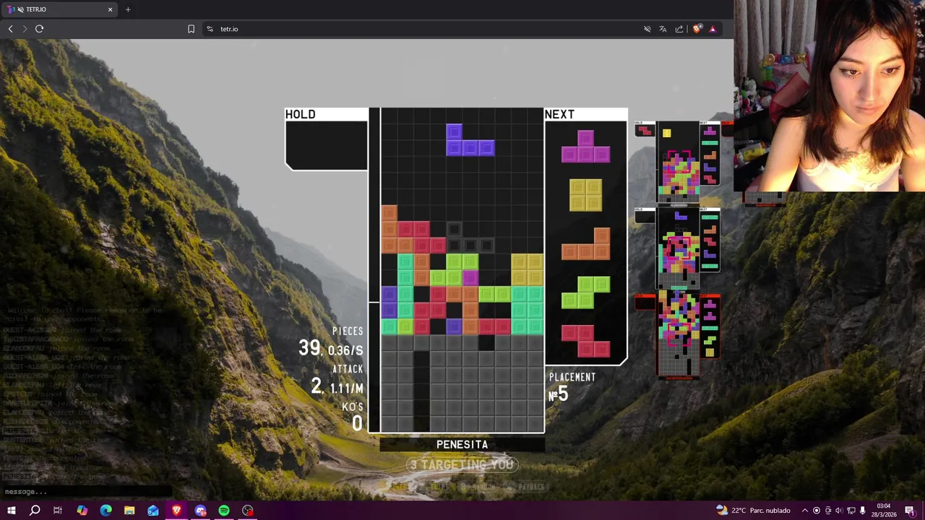Open Spotify from the taskbar

224,511
